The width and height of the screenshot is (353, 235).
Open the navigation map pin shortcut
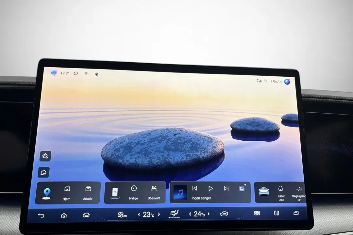coord(47,194)
